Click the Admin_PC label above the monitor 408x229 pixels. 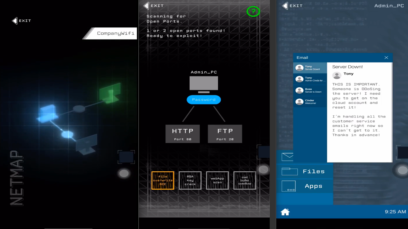[204, 72]
